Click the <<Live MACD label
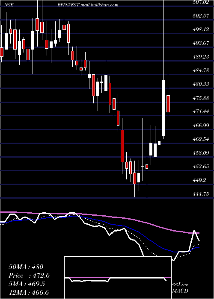The image size is (214, 299). tap(180, 287)
